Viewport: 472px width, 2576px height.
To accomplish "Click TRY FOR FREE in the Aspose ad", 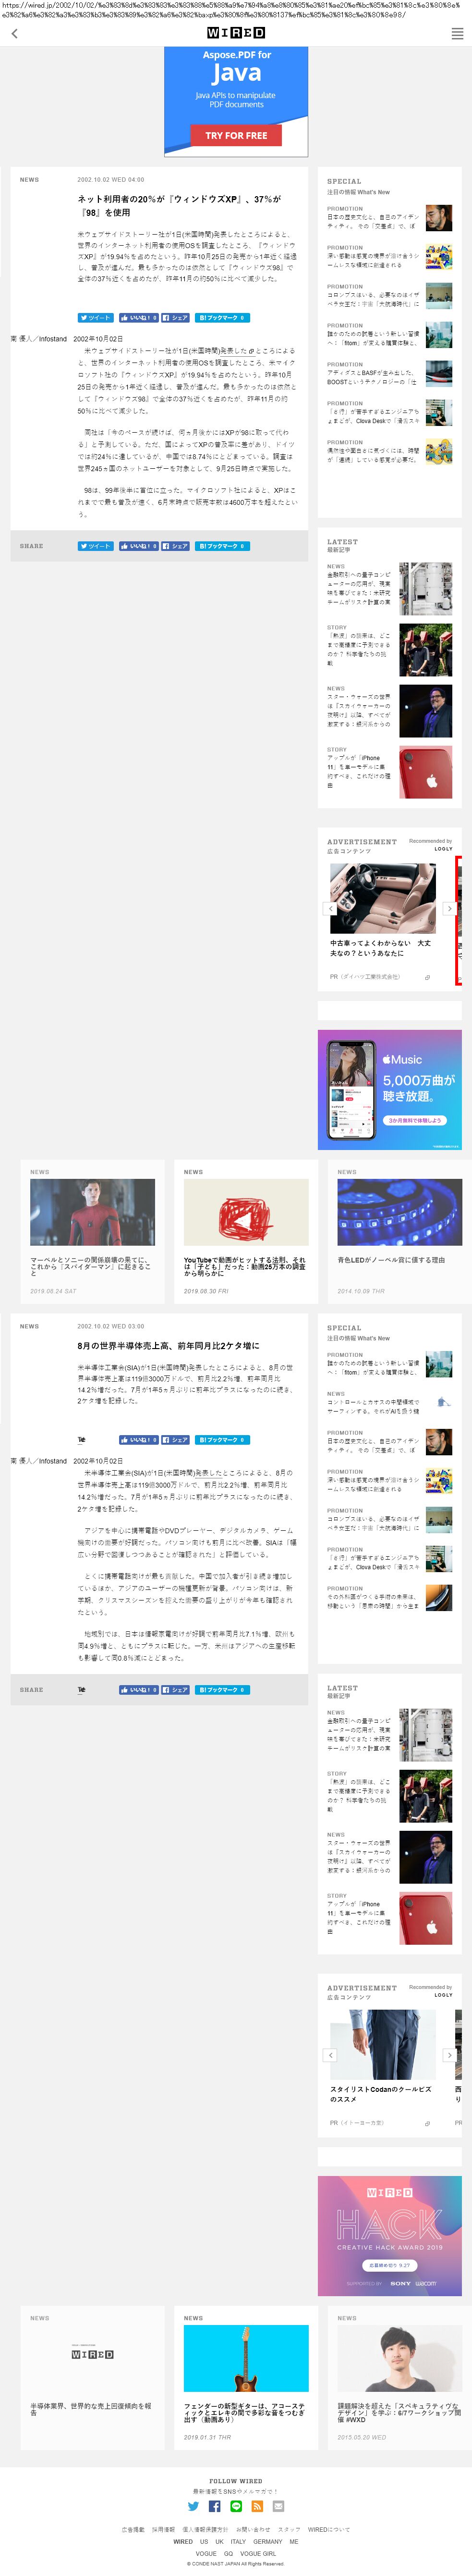I will [237, 135].
